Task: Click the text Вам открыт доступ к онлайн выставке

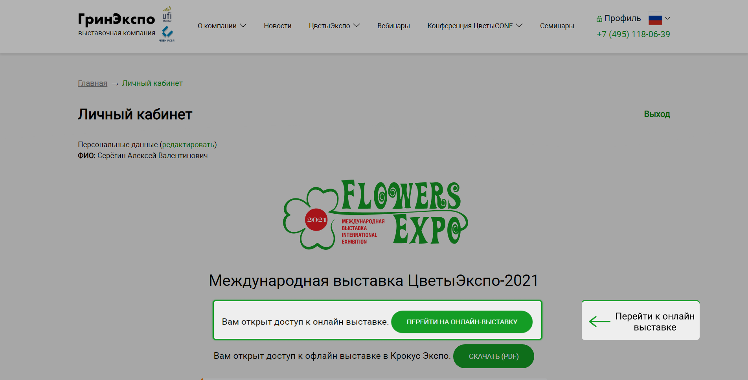Action: (305, 322)
